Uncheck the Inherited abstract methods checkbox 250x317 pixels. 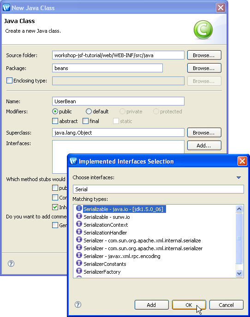click(x=55, y=207)
